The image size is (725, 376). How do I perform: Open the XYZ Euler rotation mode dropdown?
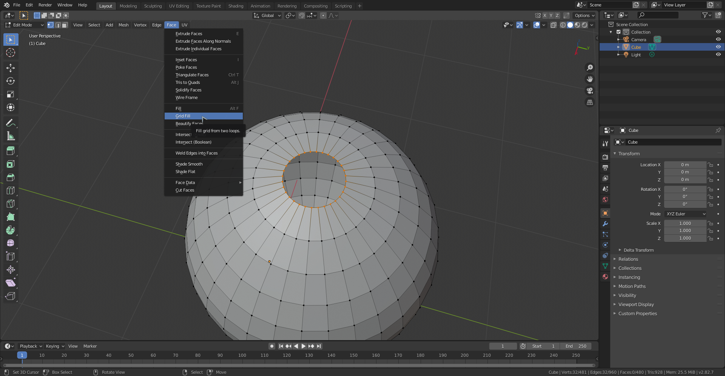[685, 214]
